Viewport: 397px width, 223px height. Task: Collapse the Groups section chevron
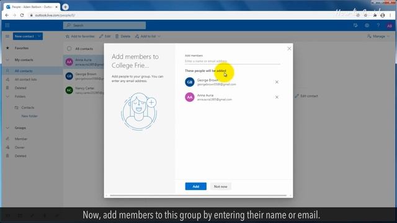[x=7, y=128]
